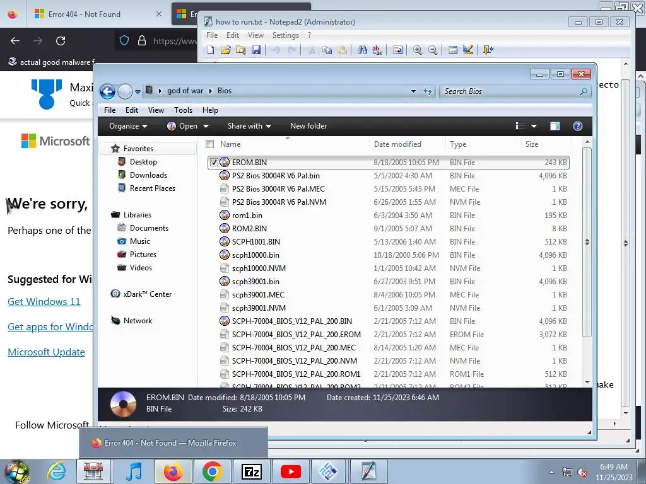Click Open file icon in Notepad2 toolbar
The height and width of the screenshot is (484, 646).
(x=225, y=50)
